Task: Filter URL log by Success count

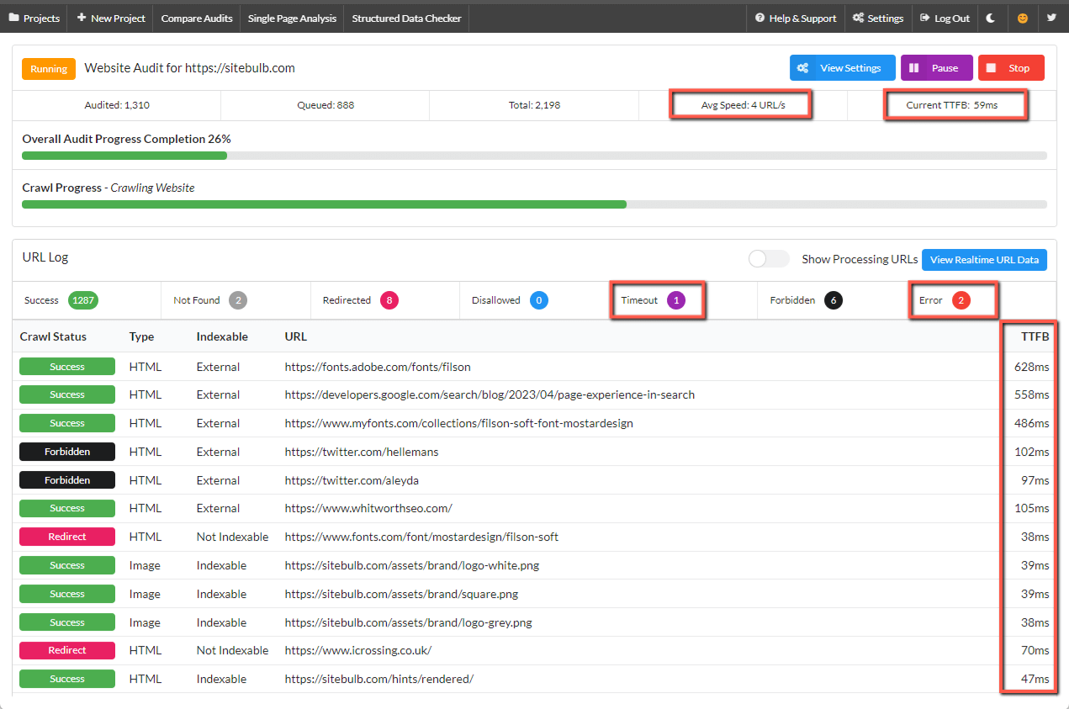Action: tap(83, 300)
